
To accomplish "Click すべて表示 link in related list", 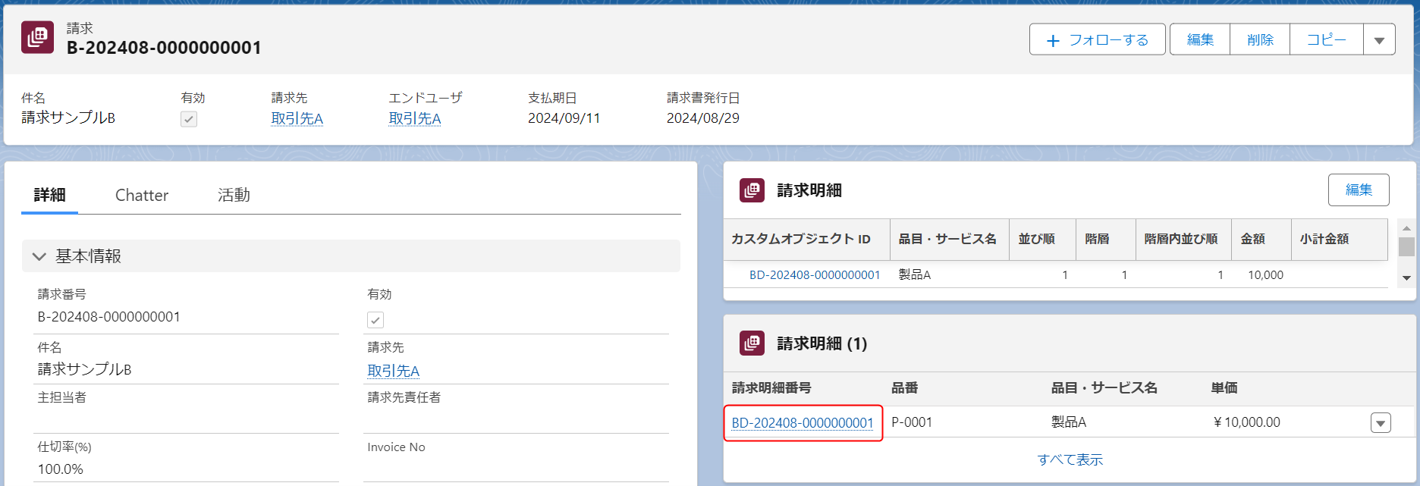I will coord(1070,459).
